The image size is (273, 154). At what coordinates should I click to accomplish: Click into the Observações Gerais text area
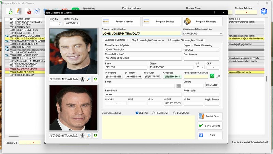tap(148, 127)
